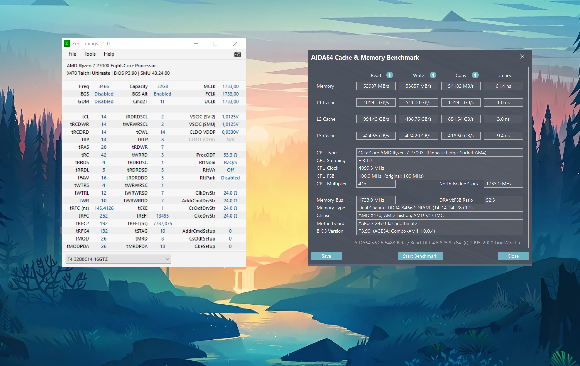The width and height of the screenshot is (580, 366).
Task: Select the L2 Cache Read value 994.43 GB/s
Action: 376,119
